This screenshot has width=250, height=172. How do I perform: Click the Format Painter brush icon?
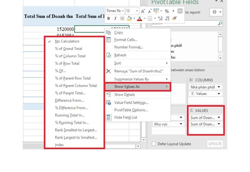pos(174,18)
